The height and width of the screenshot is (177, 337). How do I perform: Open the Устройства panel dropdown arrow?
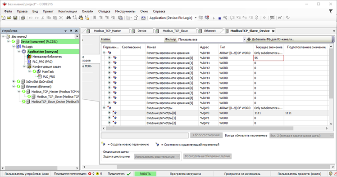point(65,31)
